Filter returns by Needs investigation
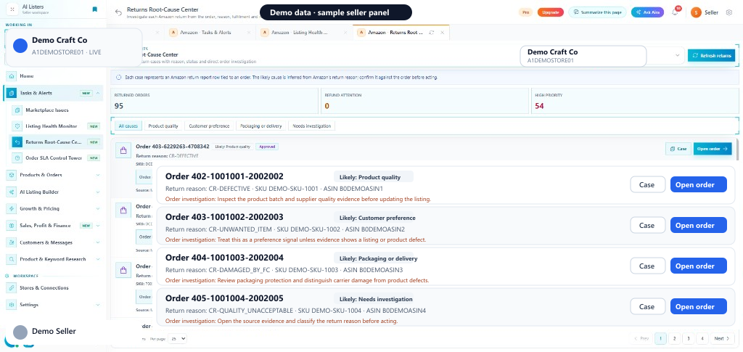743x352 pixels. pos(312,126)
